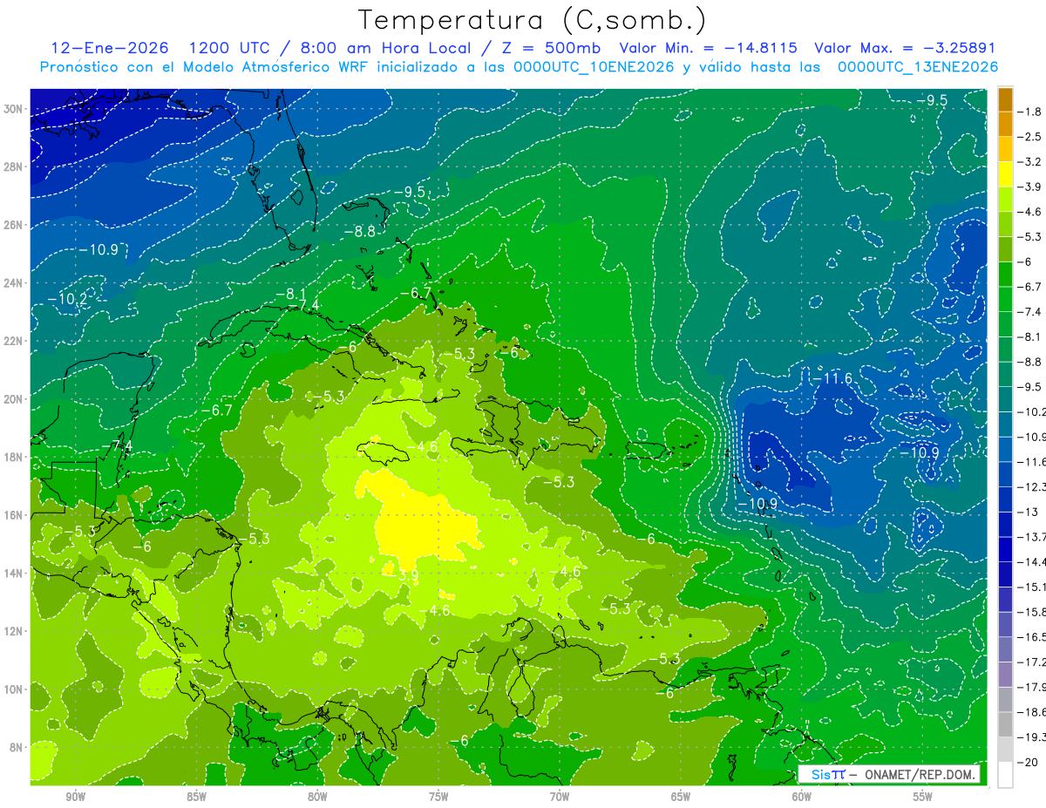1046x808 pixels.
Task: Click the '-11.6' contour label on the map
Action: [832, 379]
